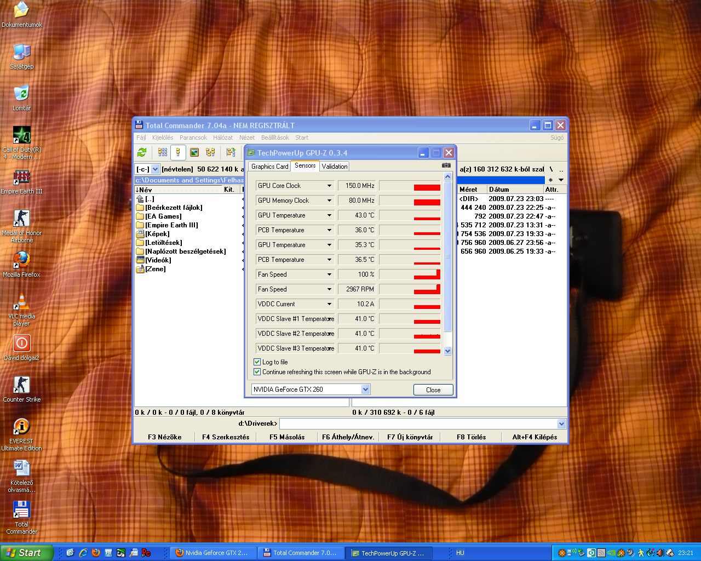Click the F7 Új könyvtár button
701x561 pixels.
[x=410, y=437]
